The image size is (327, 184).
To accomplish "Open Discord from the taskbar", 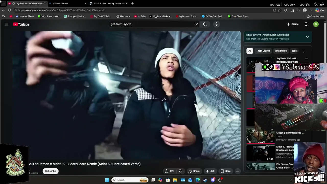I will pyautogui.click(x=213, y=180).
